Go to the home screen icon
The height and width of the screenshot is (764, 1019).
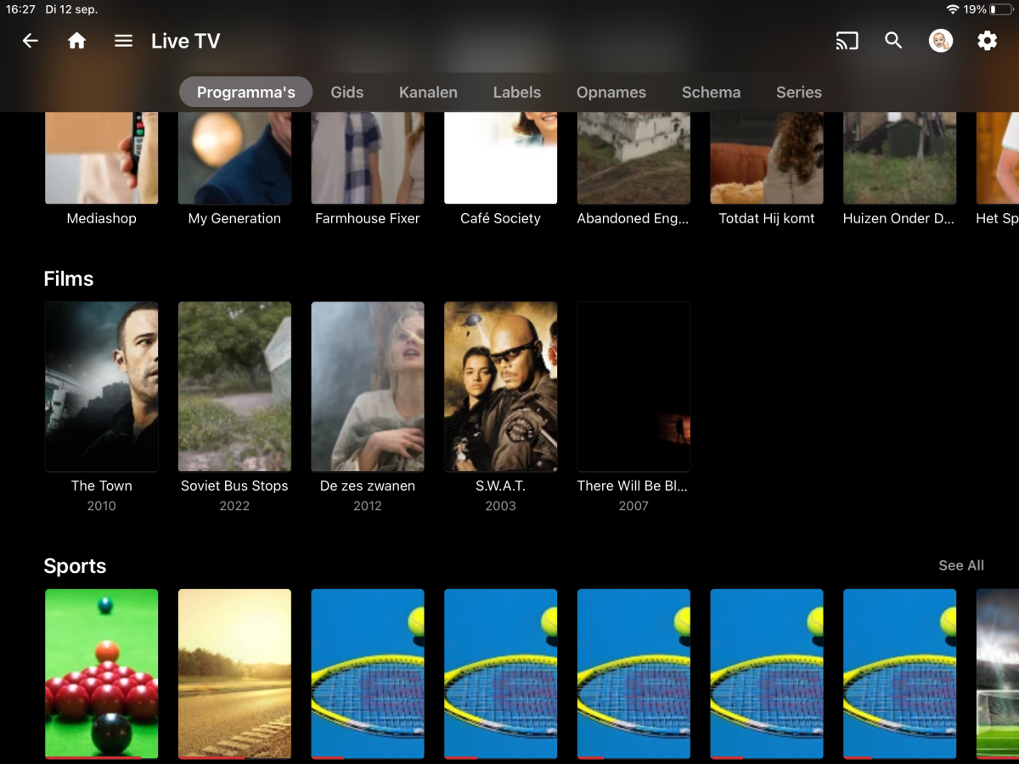[77, 41]
